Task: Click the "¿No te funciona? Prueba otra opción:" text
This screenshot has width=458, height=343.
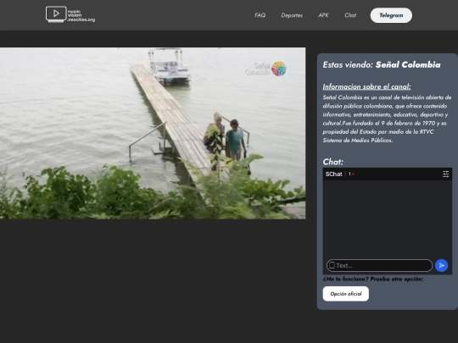Action: click(x=373, y=279)
